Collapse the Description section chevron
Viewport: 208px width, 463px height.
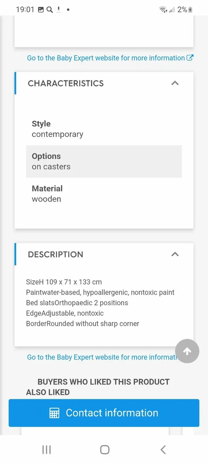point(175,254)
